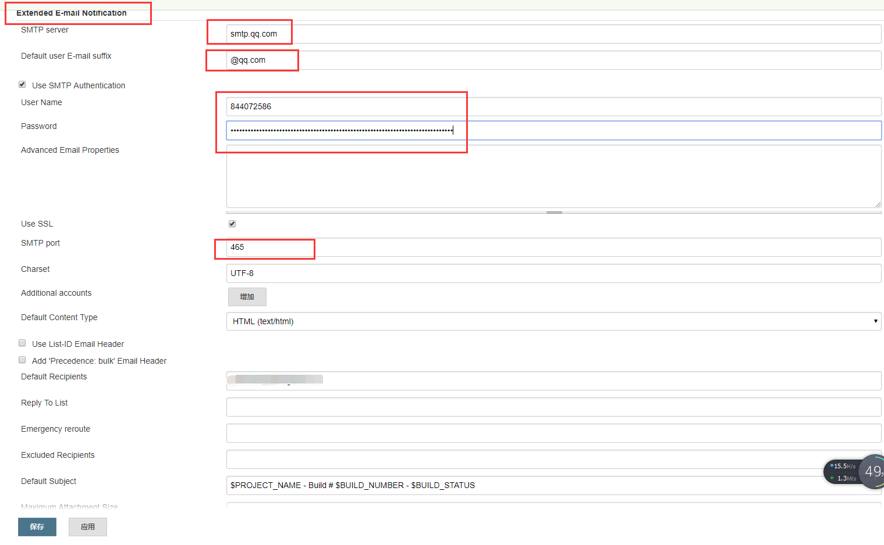
Task: Click the Default user E-mail suffix field
Action: coord(553,60)
